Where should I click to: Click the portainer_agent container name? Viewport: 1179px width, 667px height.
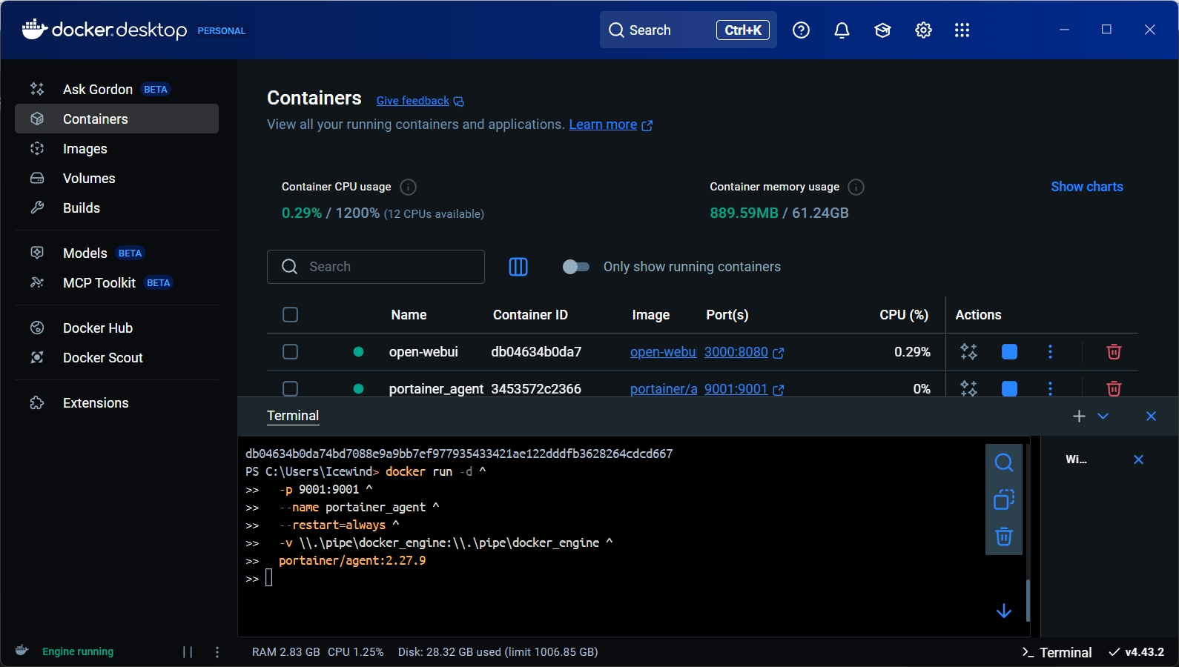pos(436,389)
